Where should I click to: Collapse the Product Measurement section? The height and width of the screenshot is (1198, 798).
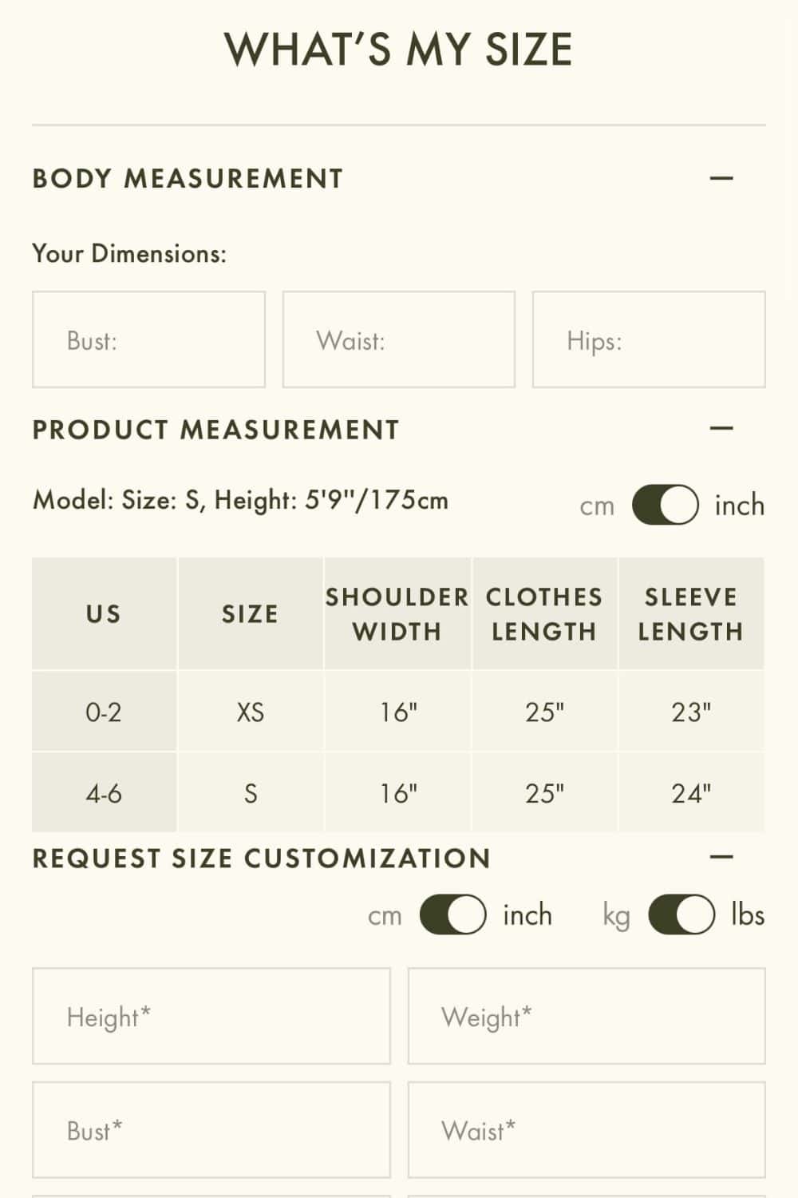pos(721,429)
